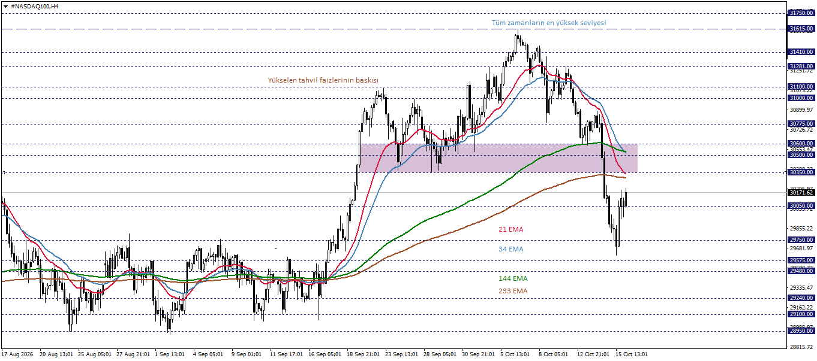Click the 30 Sep 21:01 time axis label
This screenshot has width=817, height=361.
(478, 354)
